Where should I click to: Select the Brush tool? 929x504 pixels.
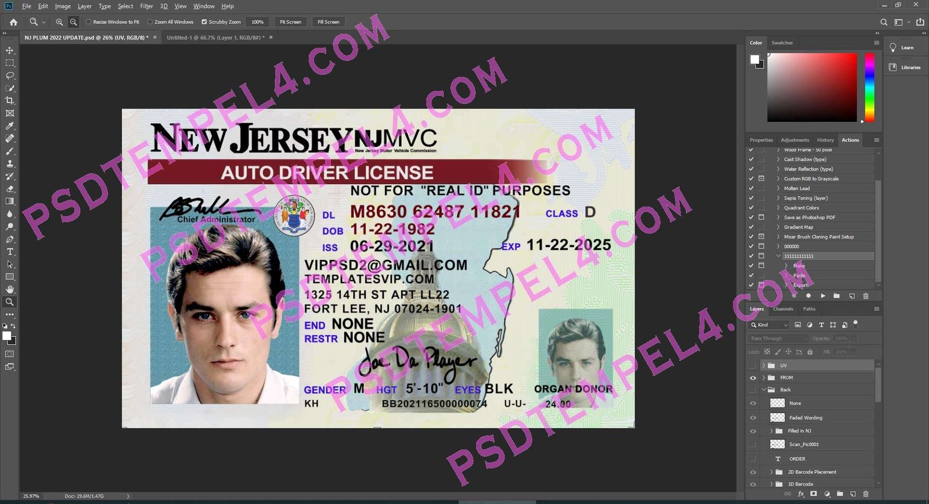click(10, 151)
